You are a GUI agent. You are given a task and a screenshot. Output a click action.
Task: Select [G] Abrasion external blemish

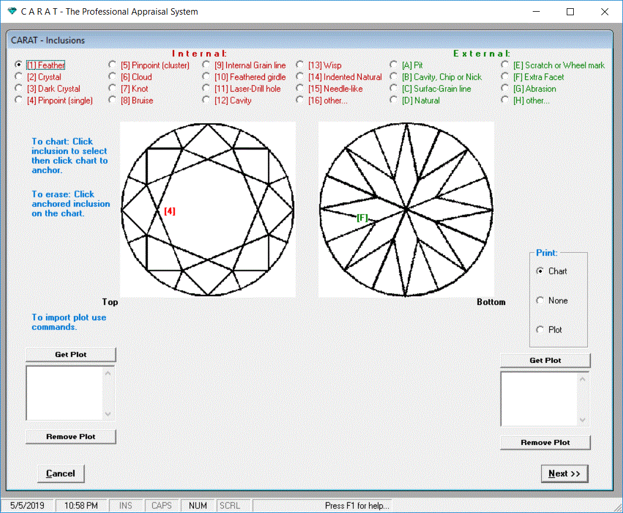(x=505, y=89)
